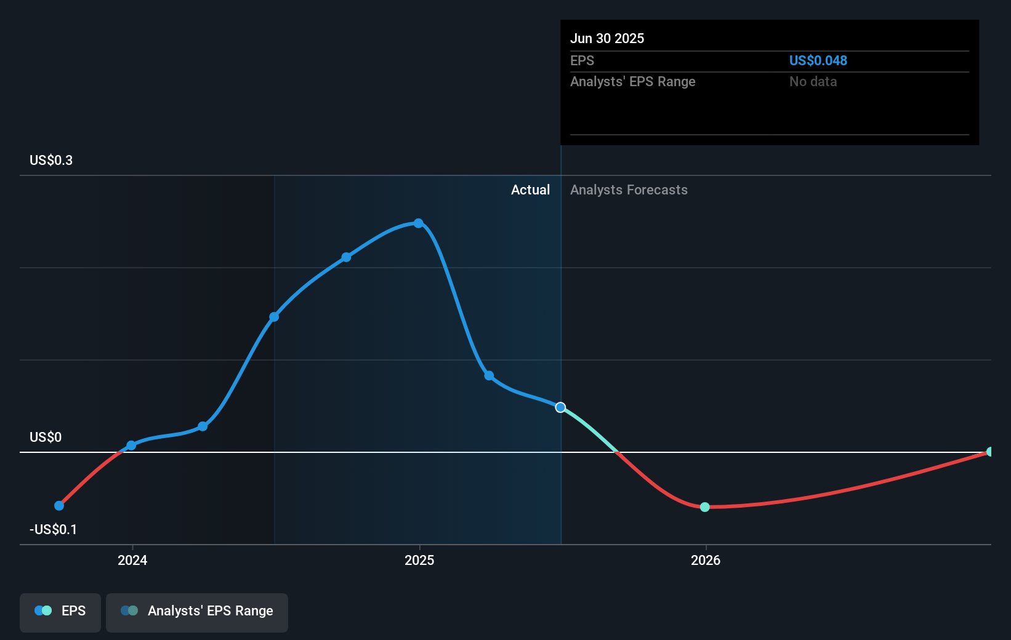
Task: Click the US$0.3 y-axis label
Action: tap(51, 161)
